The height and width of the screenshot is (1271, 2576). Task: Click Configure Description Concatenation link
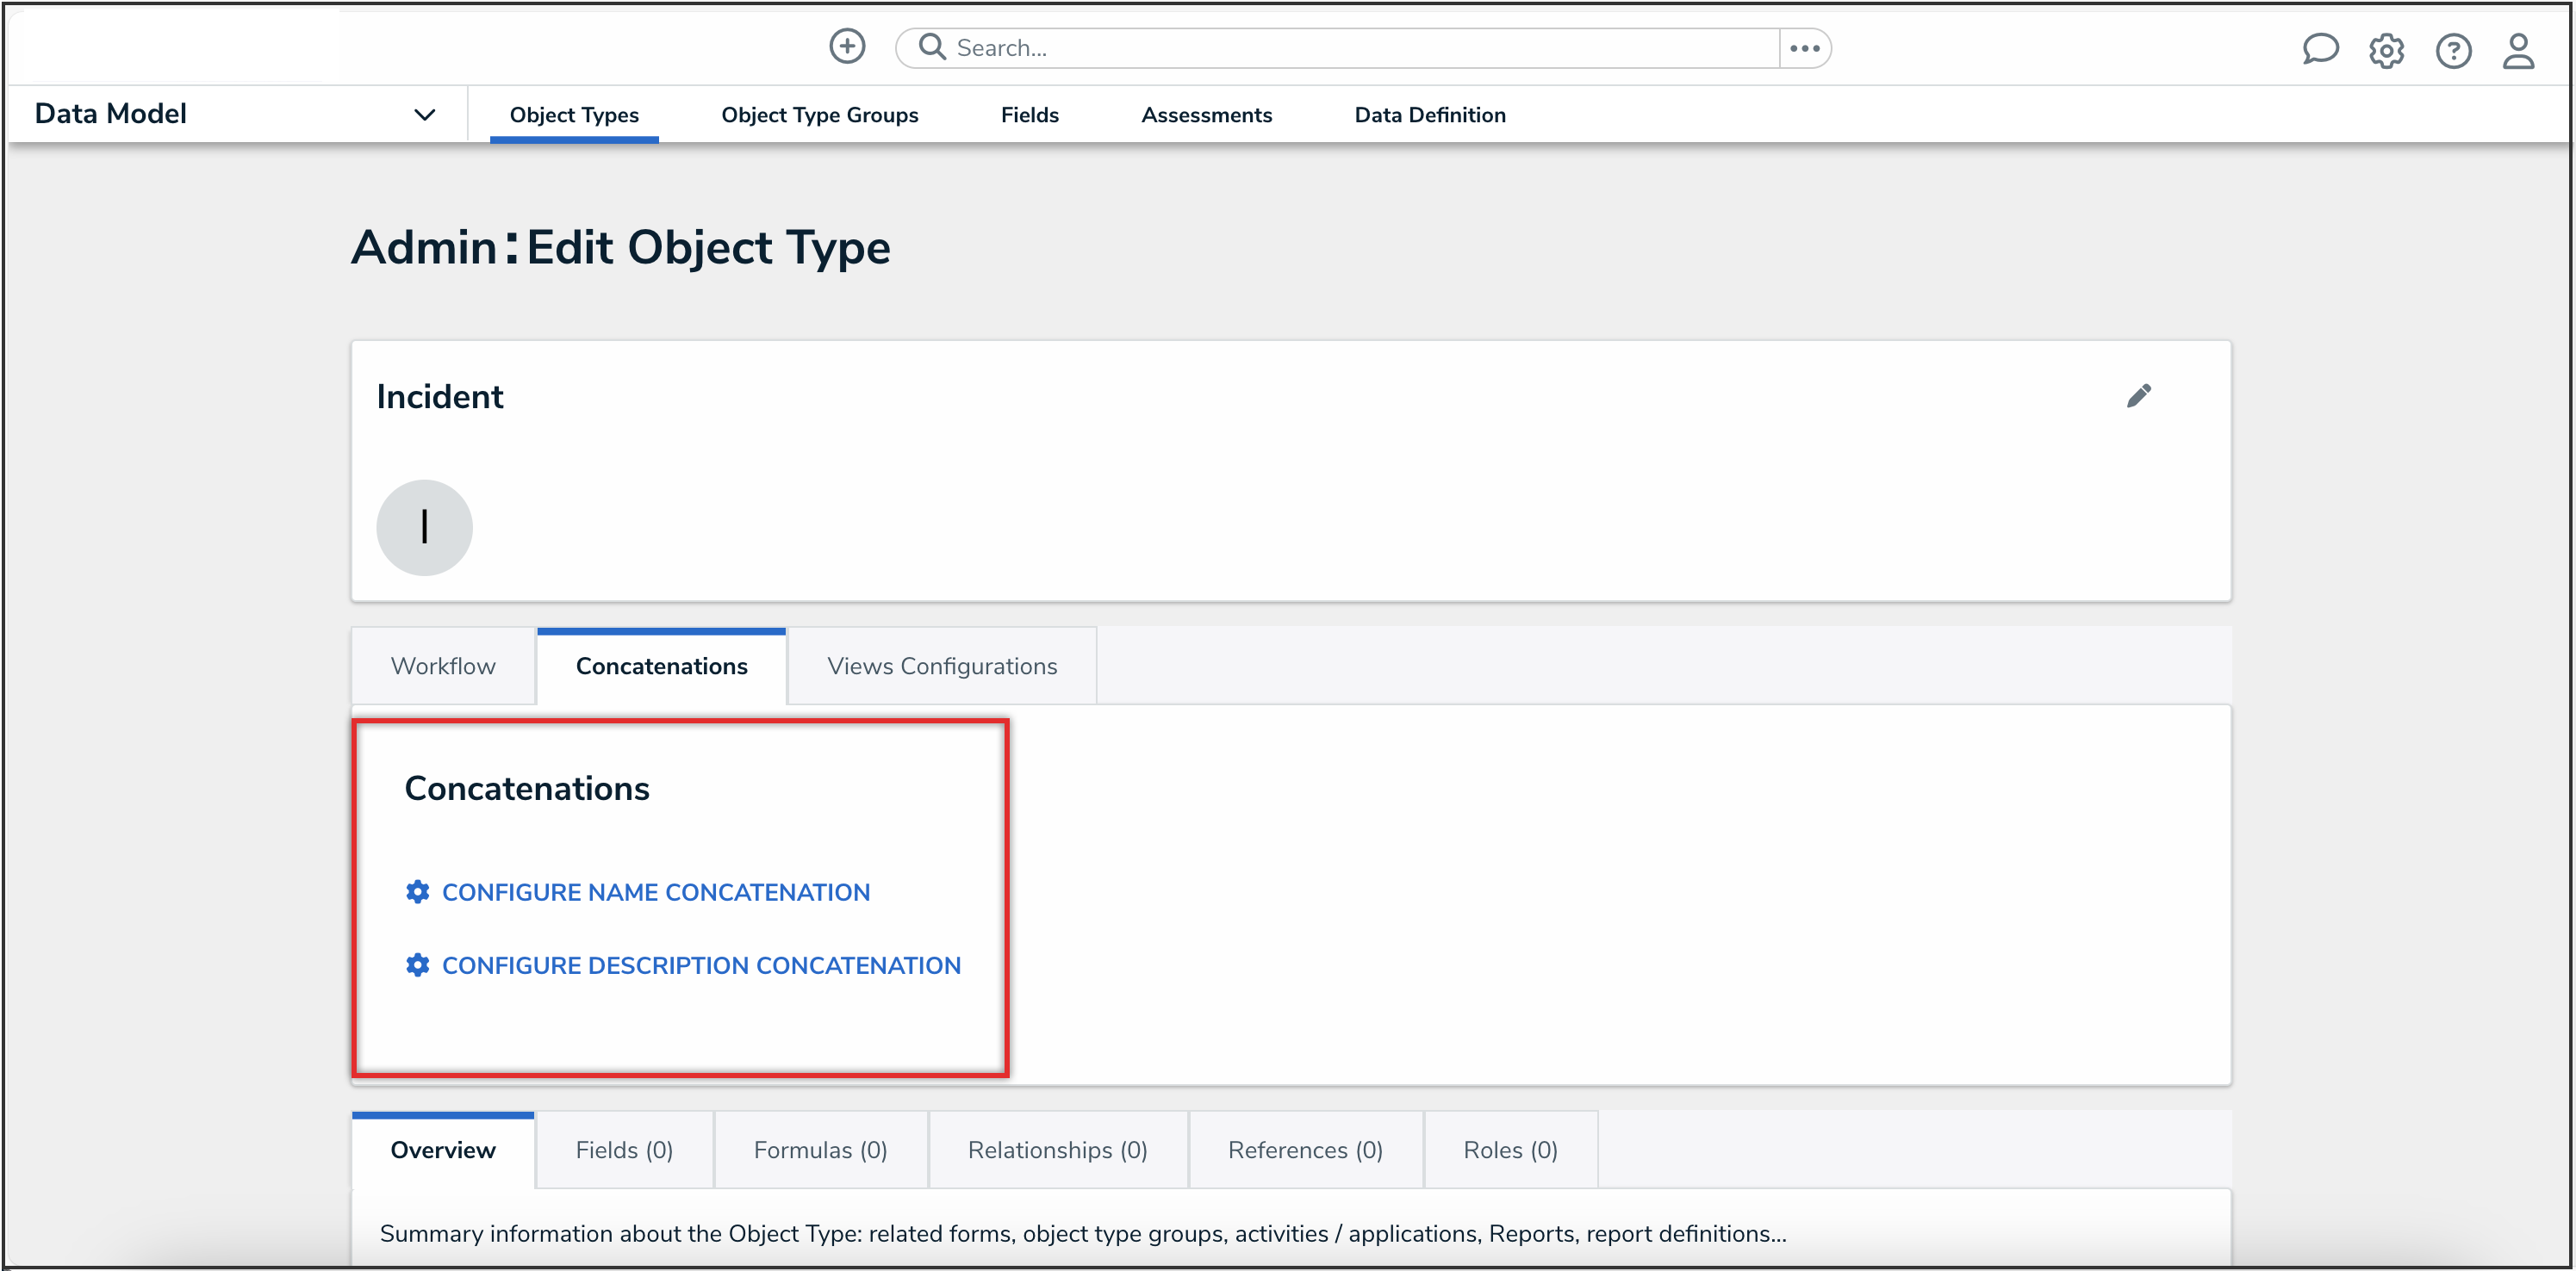click(x=700, y=965)
